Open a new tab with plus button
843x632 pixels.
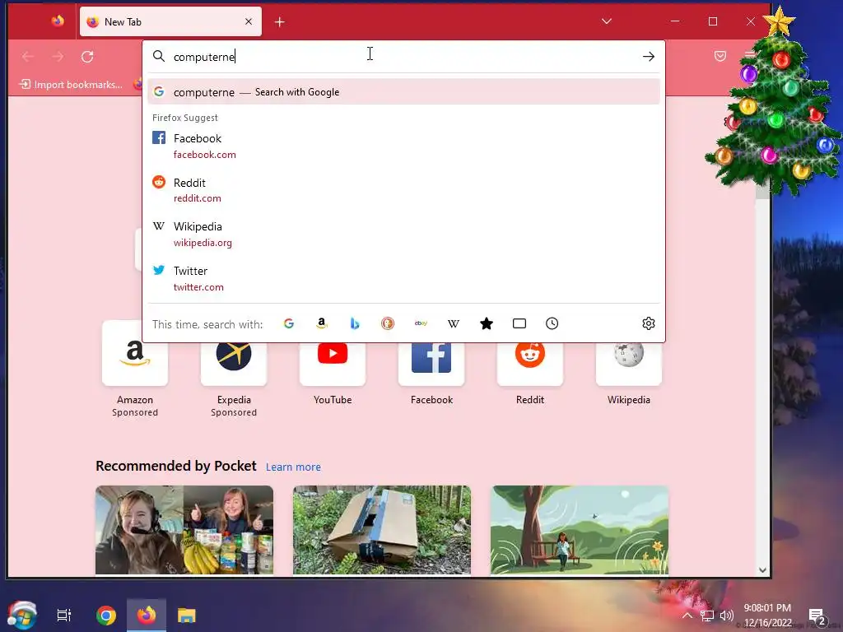click(x=280, y=22)
